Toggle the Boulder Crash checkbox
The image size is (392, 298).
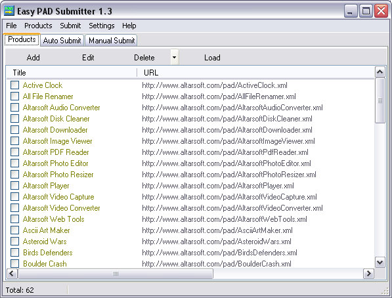(x=14, y=263)
